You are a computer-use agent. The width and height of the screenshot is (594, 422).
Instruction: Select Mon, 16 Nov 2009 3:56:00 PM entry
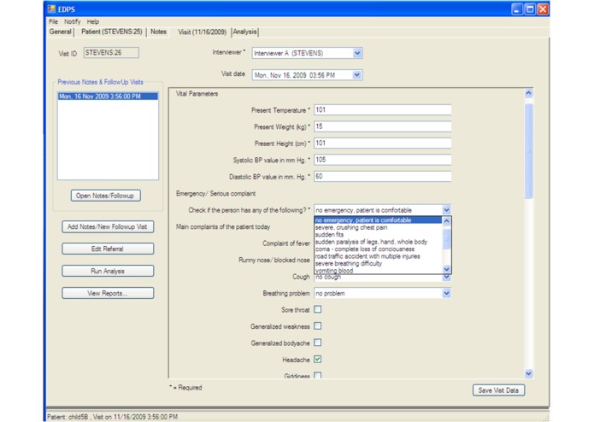pyautogui.click(x=108, y=97)
